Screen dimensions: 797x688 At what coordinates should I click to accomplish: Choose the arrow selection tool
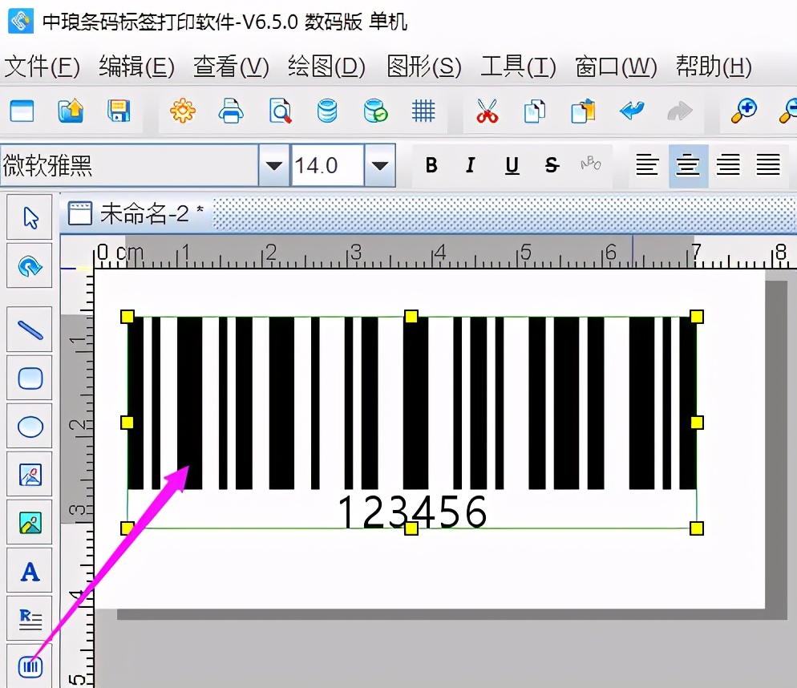(30, 217)
